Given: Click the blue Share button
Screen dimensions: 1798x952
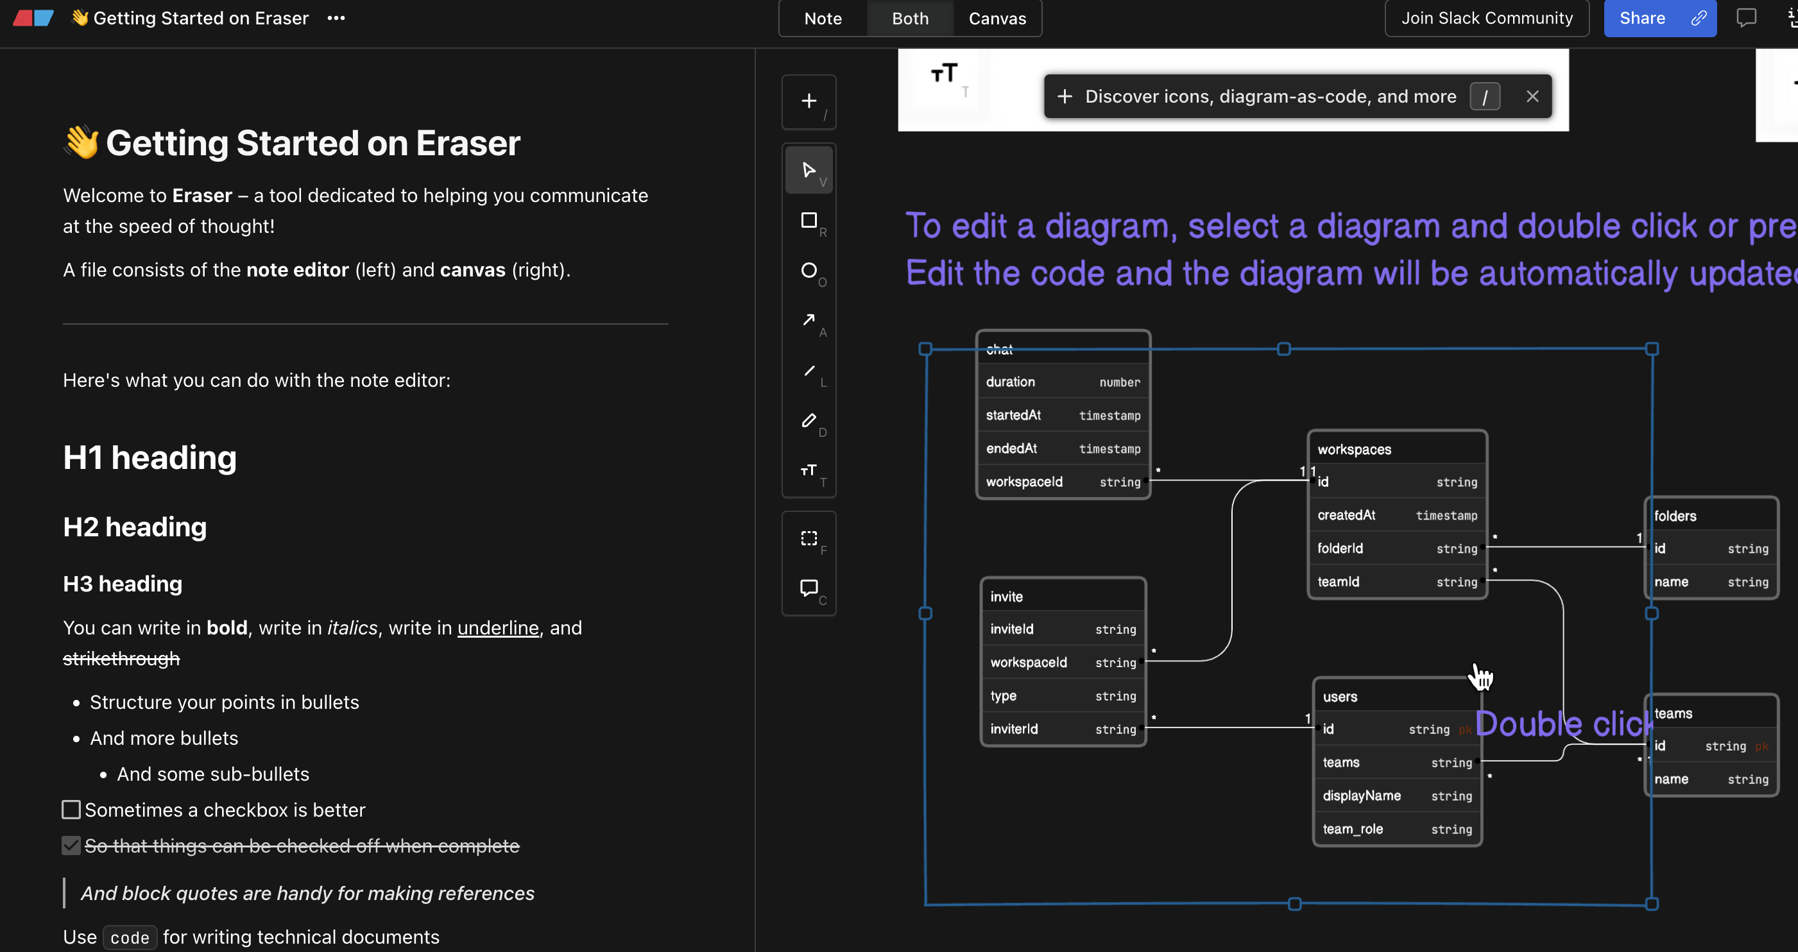Looking at the screenshot, I should tap(1642, 18).
